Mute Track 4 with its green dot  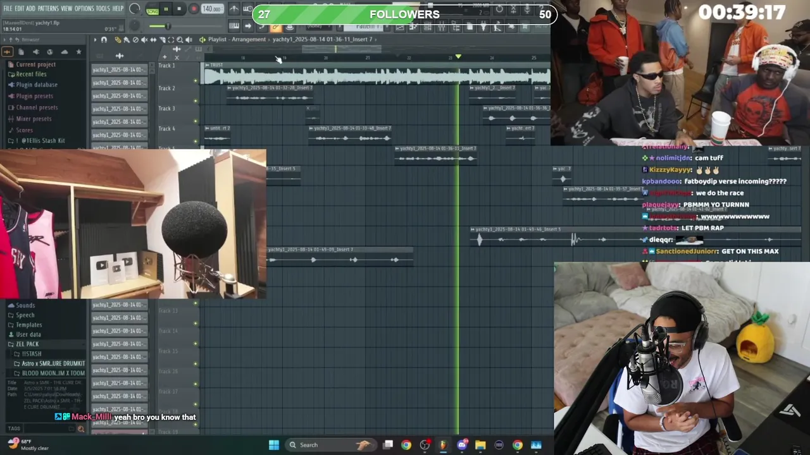196,141
